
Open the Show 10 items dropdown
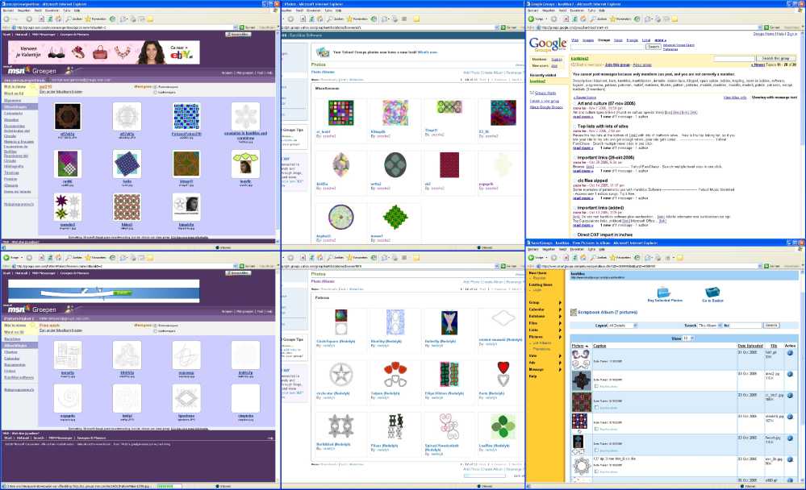(x=687, y=338)
